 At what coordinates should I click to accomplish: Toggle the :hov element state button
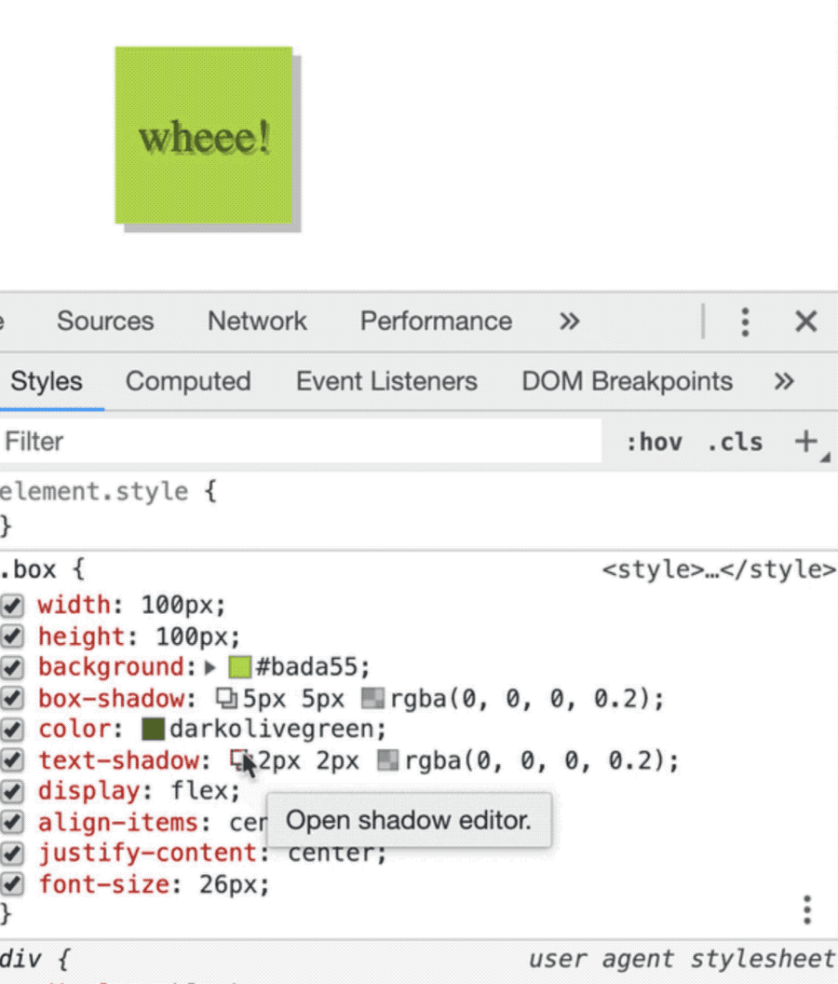(654, 442)
